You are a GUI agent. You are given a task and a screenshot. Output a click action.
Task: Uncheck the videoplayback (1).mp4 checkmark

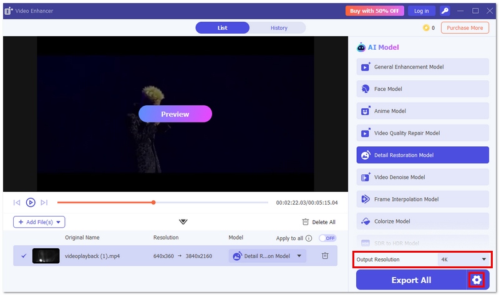(x=24, y=256)
